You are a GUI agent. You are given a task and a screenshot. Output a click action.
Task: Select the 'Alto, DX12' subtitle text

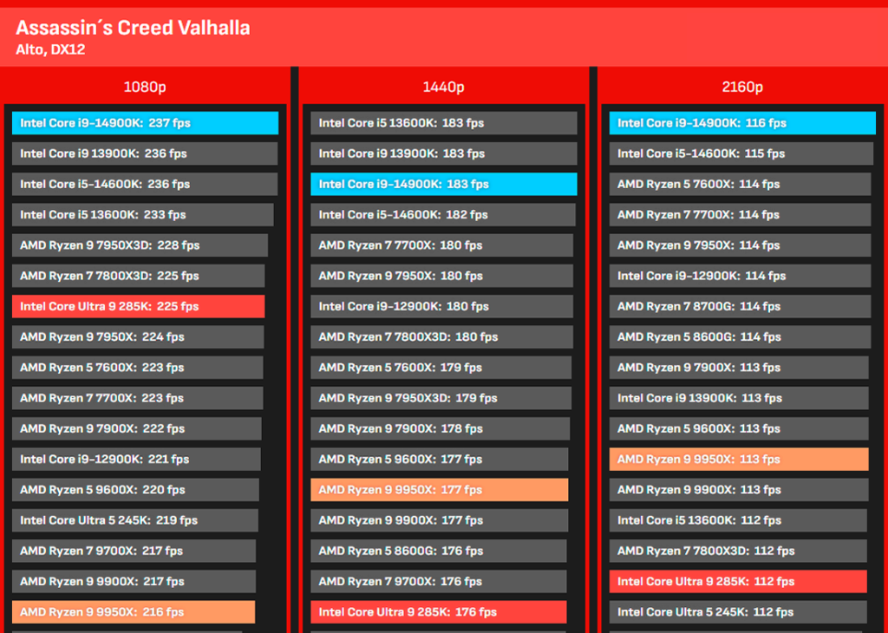click(x=50, y=49)
